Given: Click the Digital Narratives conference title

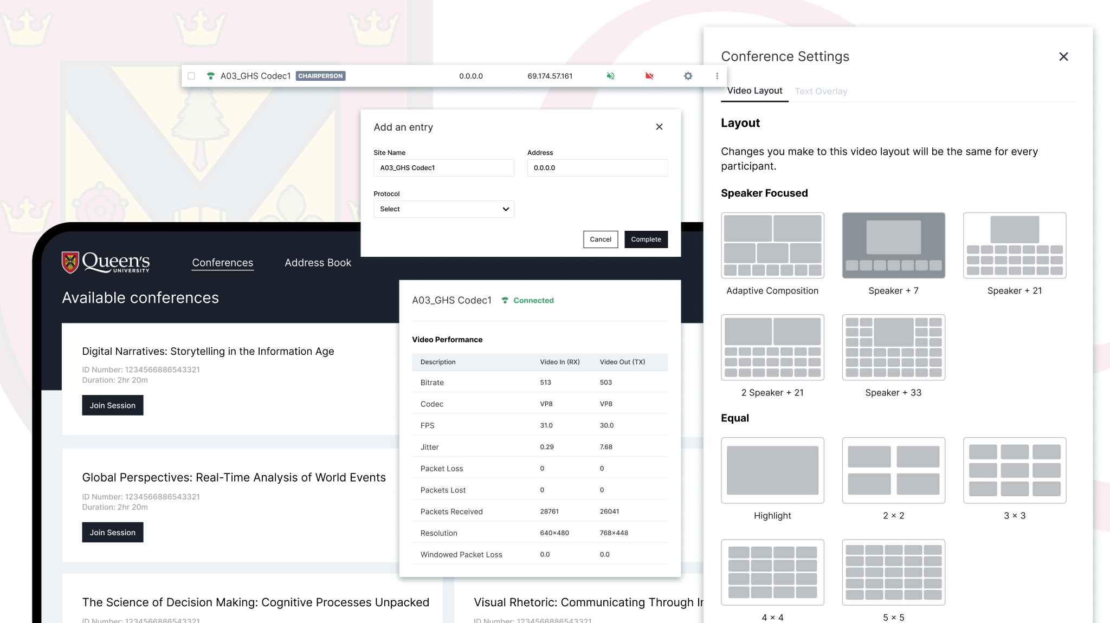Looking at the screenshot, I should (x=208, y=351).
